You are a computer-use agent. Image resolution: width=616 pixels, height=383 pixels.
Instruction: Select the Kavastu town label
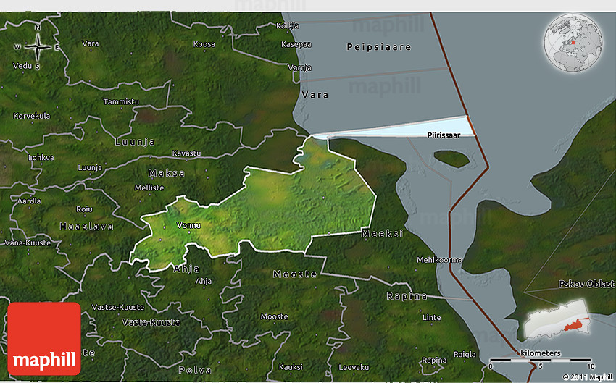click(186, 153)
